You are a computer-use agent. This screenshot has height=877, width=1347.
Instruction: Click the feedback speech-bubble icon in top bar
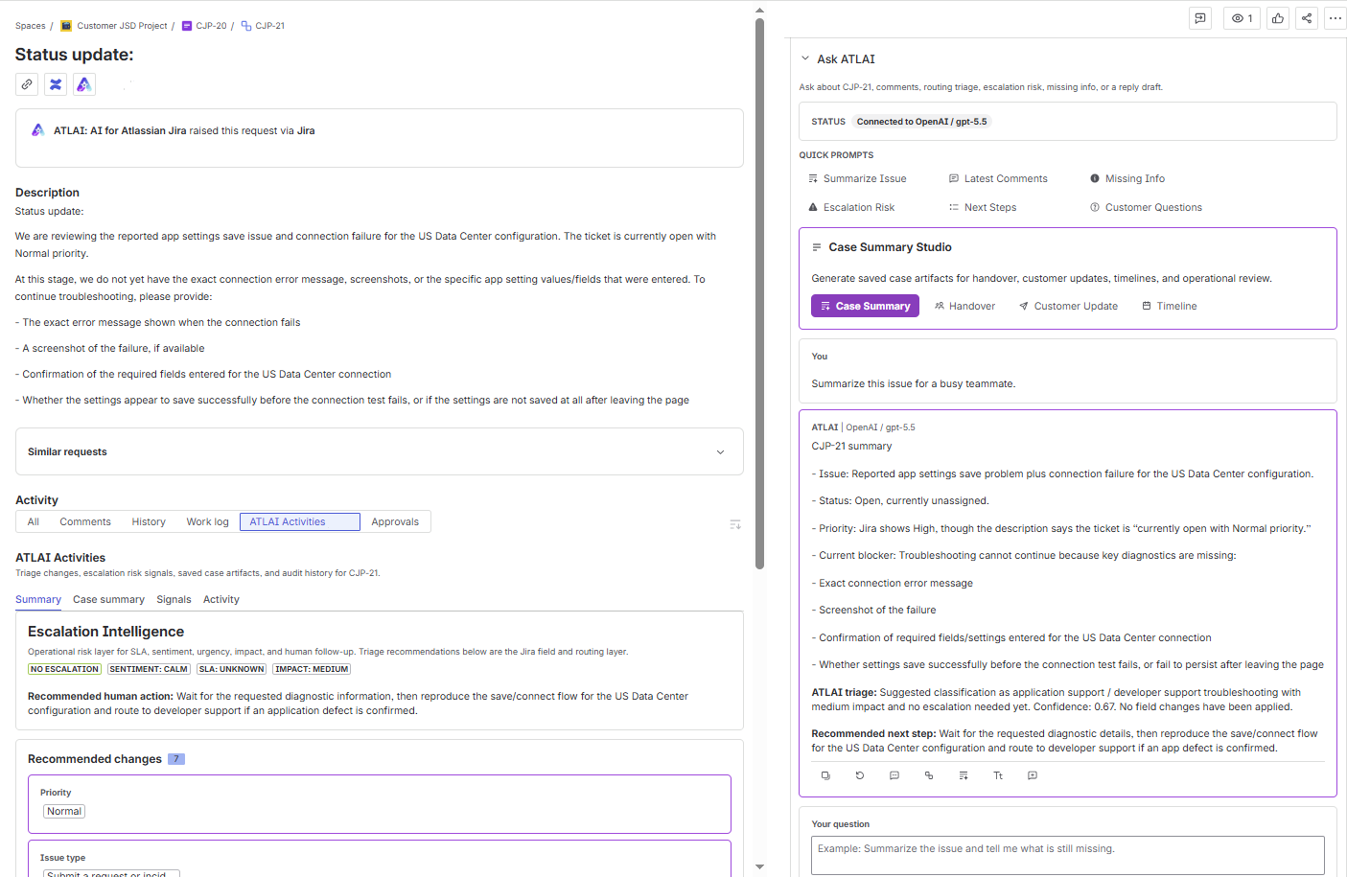[1200, 18]
